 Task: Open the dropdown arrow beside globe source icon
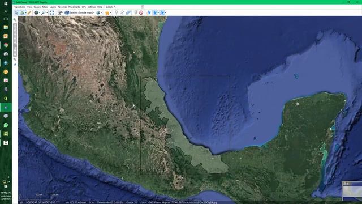coord(39,12)
